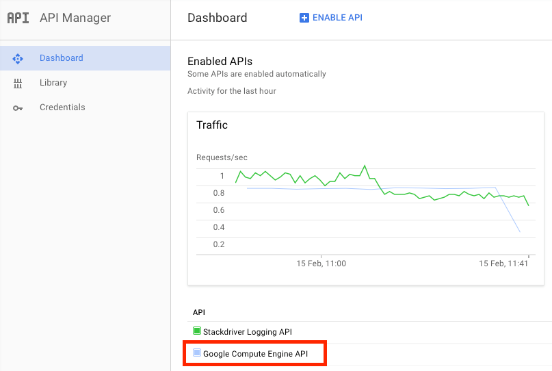Click the API column header
The width and height of the screenshot is (552, 371).
click(x=199, y=312)
